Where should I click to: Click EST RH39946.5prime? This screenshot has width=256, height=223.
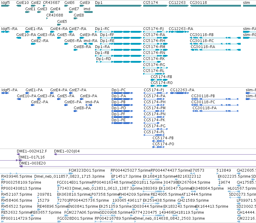(17, 176)
